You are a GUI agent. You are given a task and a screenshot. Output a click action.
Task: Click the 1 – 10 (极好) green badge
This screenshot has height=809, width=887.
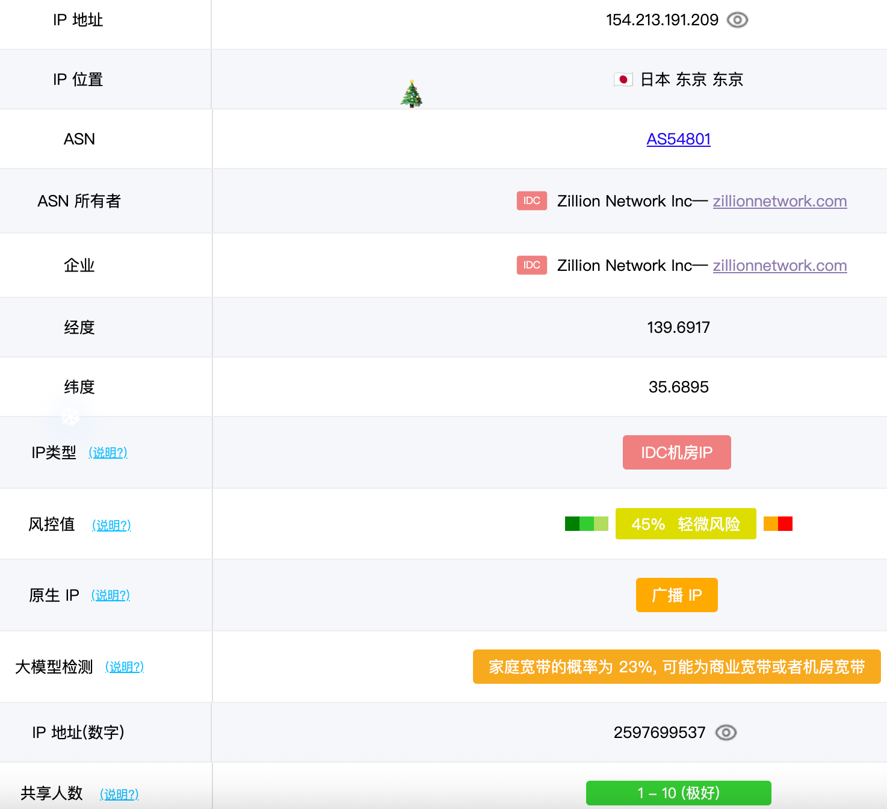click(678, 793)
